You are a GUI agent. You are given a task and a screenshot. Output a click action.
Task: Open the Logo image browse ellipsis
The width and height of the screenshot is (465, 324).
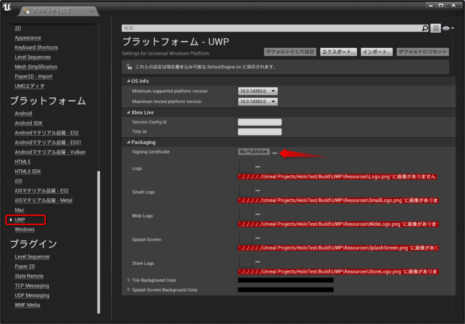click(258, 167)
